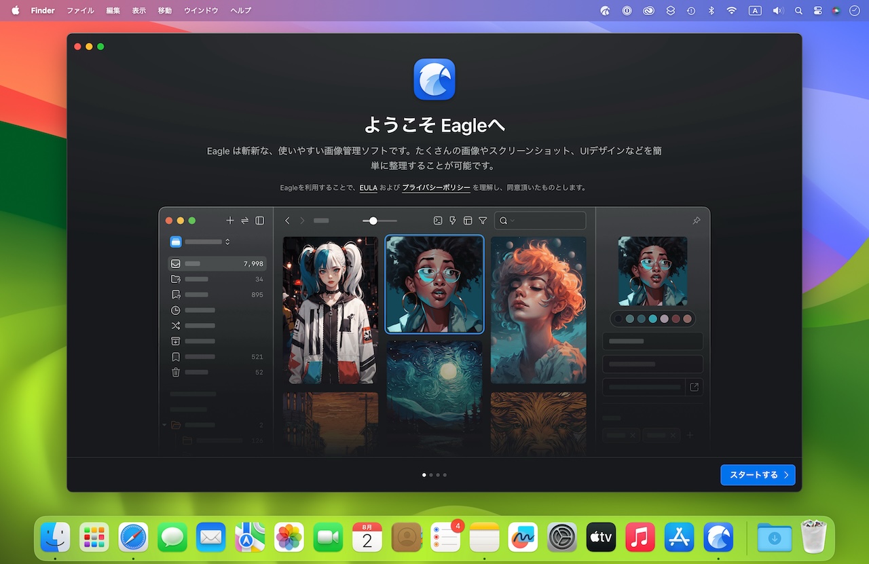Click the stacked layers menu bar icon
869x564 pixels.
[671, 10]
